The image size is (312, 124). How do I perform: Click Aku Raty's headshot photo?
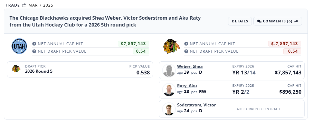point(169,90)
